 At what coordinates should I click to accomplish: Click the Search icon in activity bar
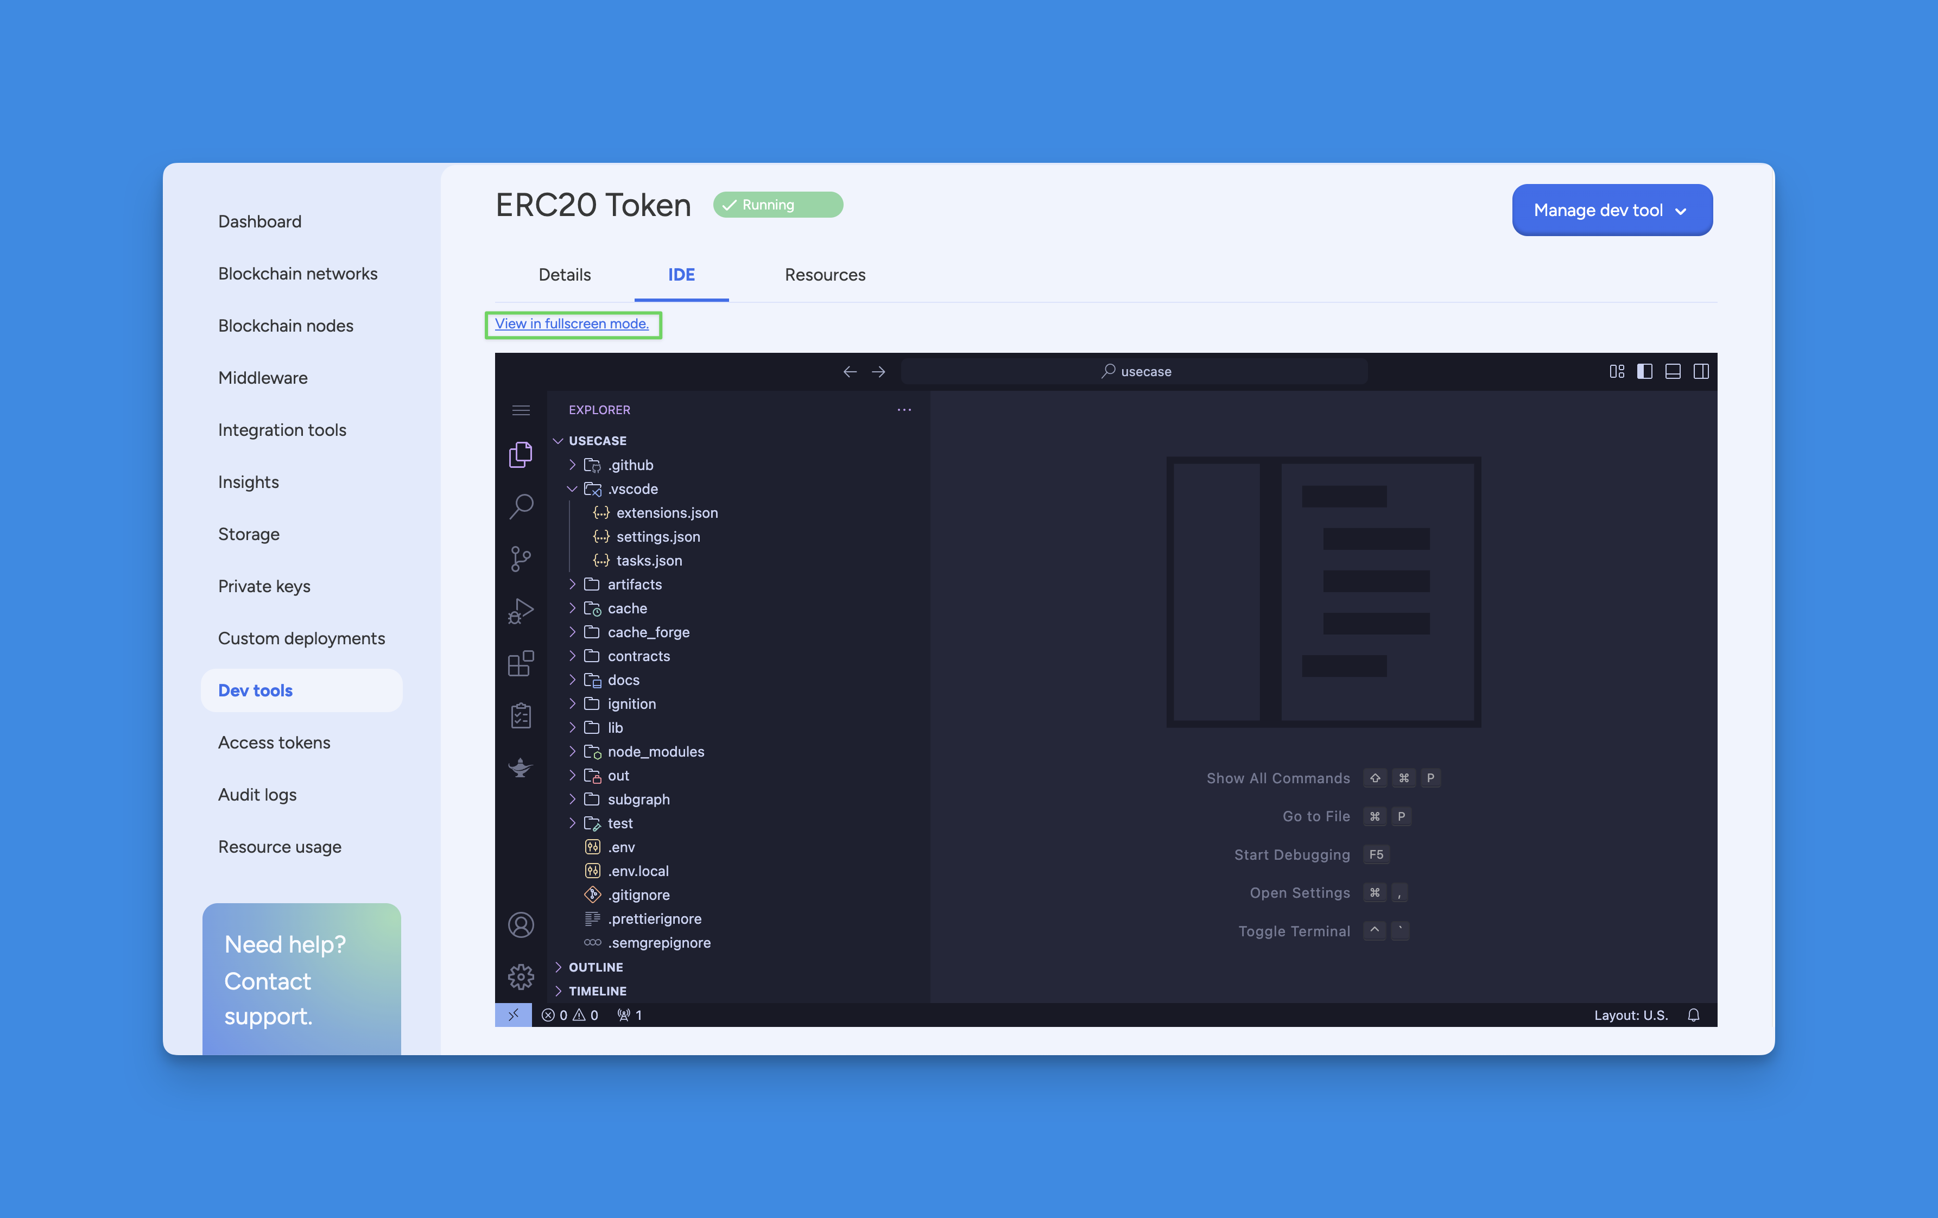click(521, 505)
